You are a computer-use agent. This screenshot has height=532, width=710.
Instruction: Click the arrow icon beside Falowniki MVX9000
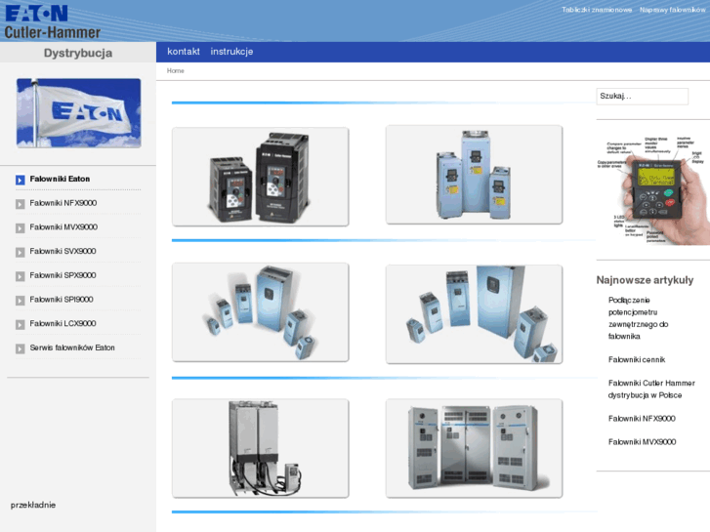[20, 227]
